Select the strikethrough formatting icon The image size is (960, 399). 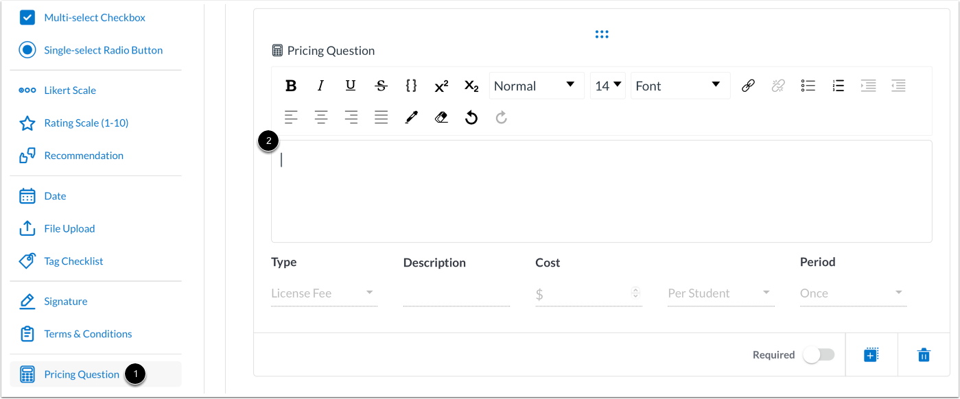[381, 85]
